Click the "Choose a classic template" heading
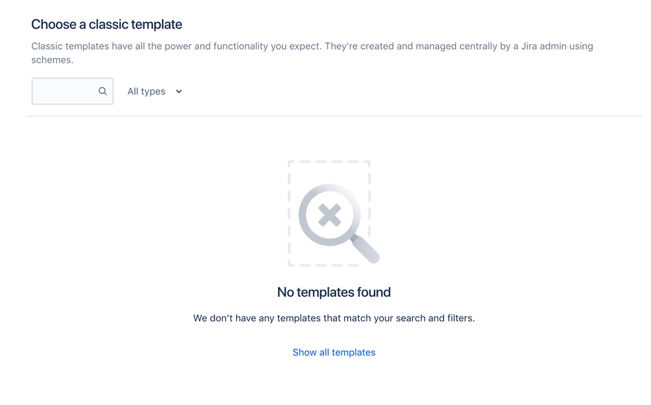 pyautogui.click(x=107, y=25)
